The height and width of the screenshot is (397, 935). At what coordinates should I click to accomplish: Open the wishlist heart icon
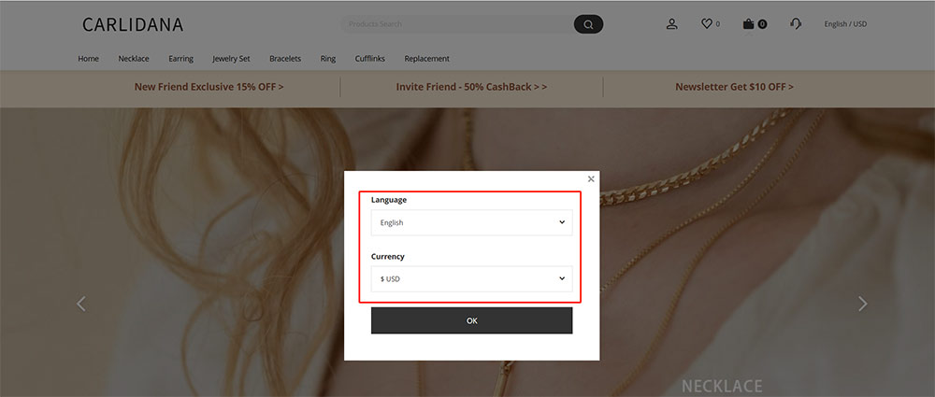point(707,24)
